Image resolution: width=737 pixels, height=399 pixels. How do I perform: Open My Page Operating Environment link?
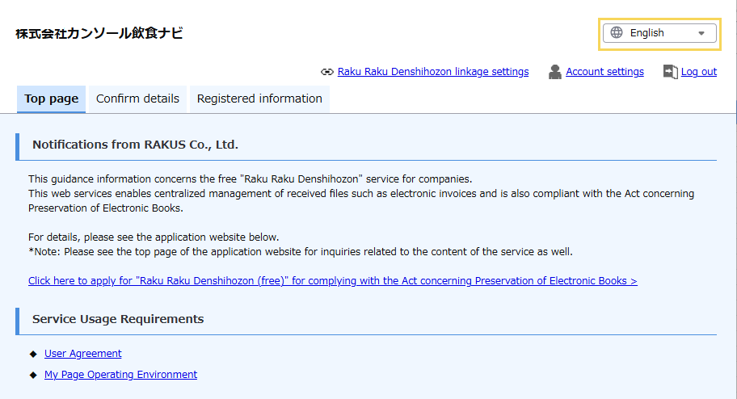tap(120, 375)
